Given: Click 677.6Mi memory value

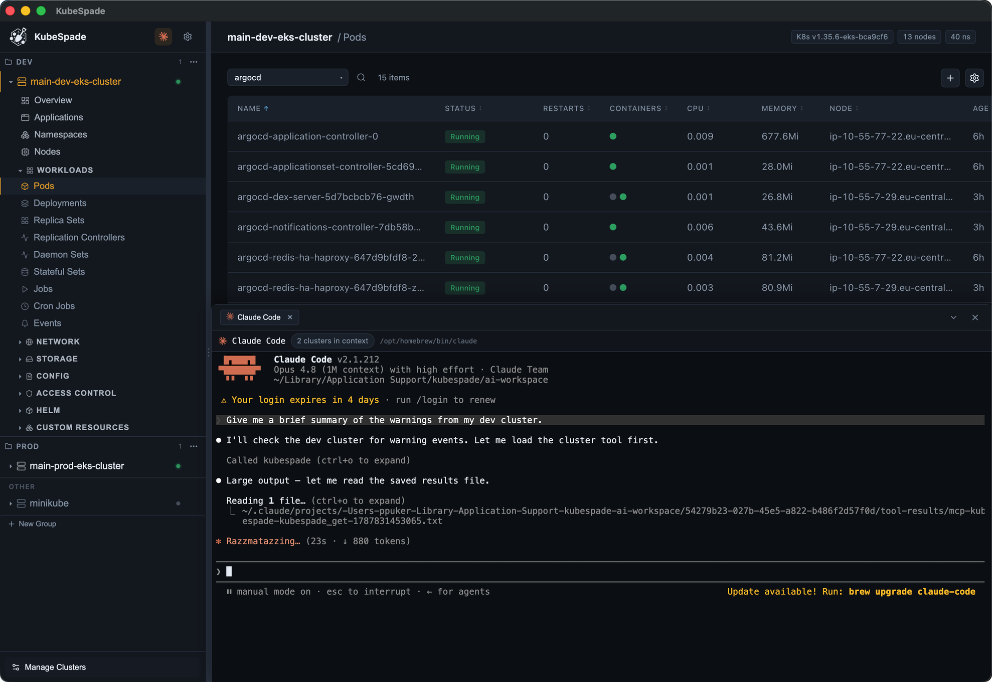Looking at the screenshot, I should click(x=780, y=136).
